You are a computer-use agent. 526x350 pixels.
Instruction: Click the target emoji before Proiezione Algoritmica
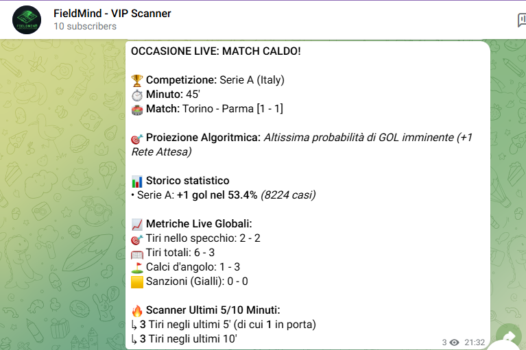coord(137,138)
